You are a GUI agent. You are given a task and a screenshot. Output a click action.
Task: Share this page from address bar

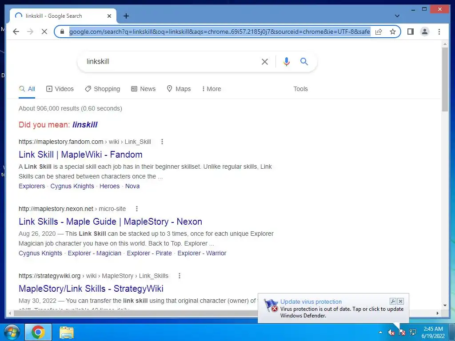coord(379,32)
